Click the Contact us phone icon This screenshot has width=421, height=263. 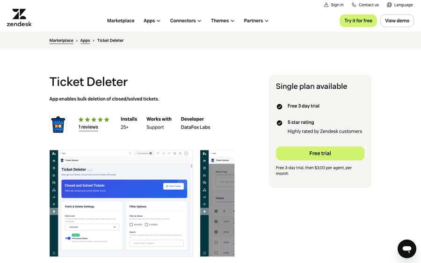[x=354, y=5]
